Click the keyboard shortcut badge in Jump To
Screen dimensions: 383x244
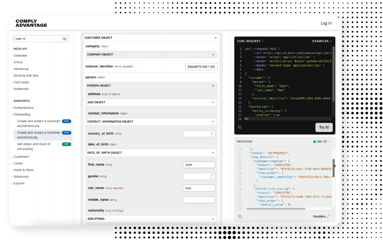point(65,39)
